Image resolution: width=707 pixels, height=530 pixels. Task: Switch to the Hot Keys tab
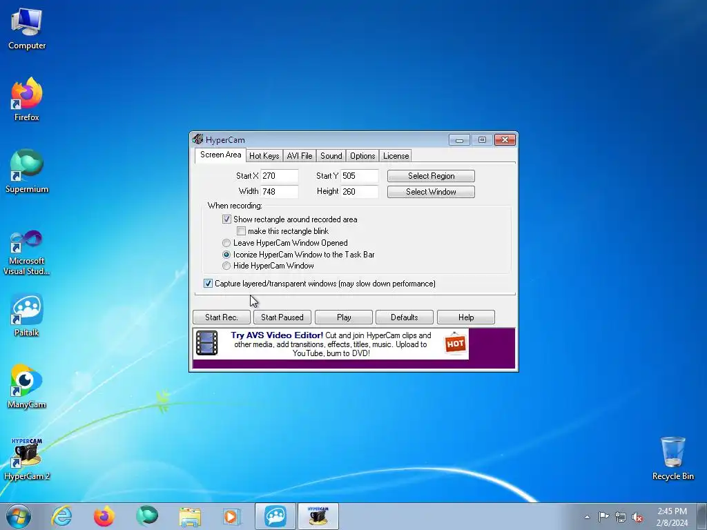[x=264, y=156]
